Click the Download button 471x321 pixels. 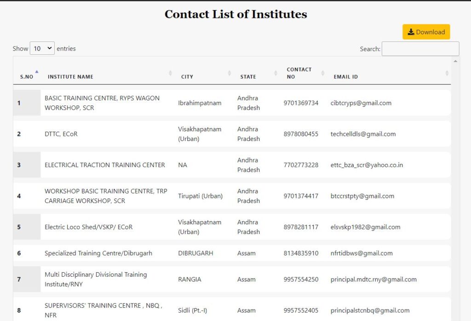click(x=426, y=32)
